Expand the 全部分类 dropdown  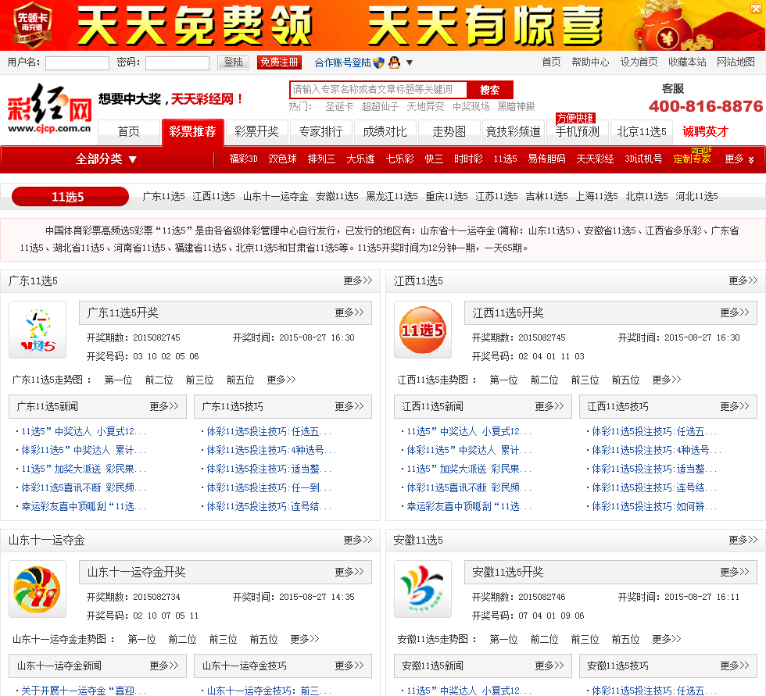106,159
